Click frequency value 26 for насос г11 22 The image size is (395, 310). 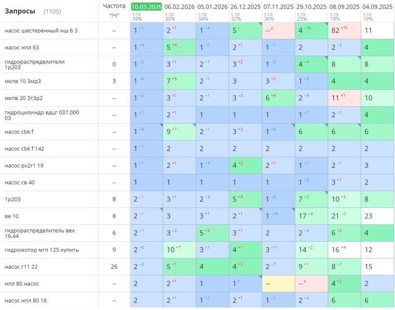click(114, 267)
